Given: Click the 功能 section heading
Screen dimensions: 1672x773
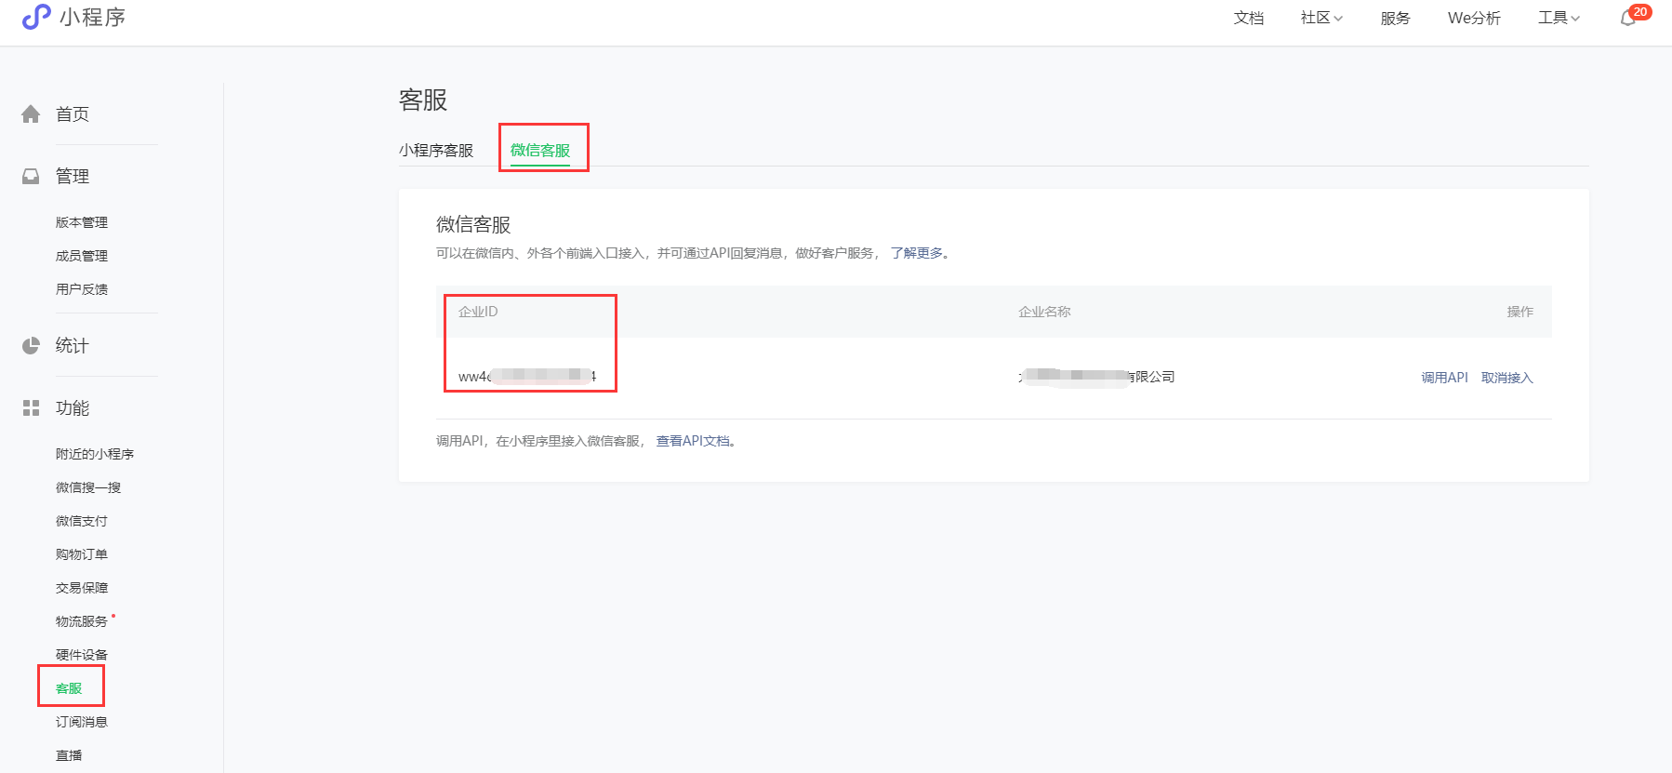Looking at the screenshot, I should pos(73,407).
